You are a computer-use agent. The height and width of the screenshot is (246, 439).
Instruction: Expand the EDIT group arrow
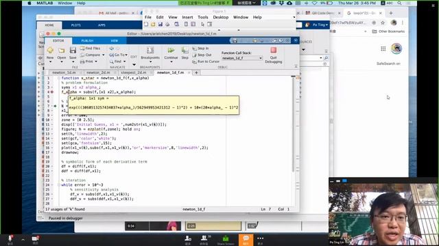pyautogui.click(x=134, y=64)
